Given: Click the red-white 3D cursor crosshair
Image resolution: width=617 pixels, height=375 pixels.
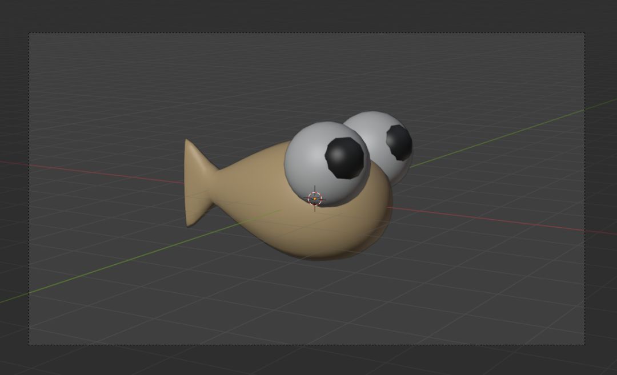Looking at the screenshot, I should point(315,199).
